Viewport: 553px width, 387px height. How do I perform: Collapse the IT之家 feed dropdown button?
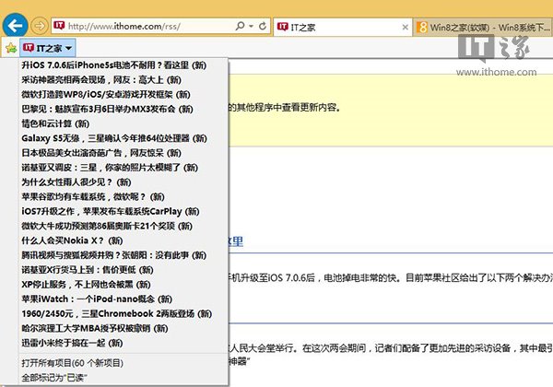48,48
